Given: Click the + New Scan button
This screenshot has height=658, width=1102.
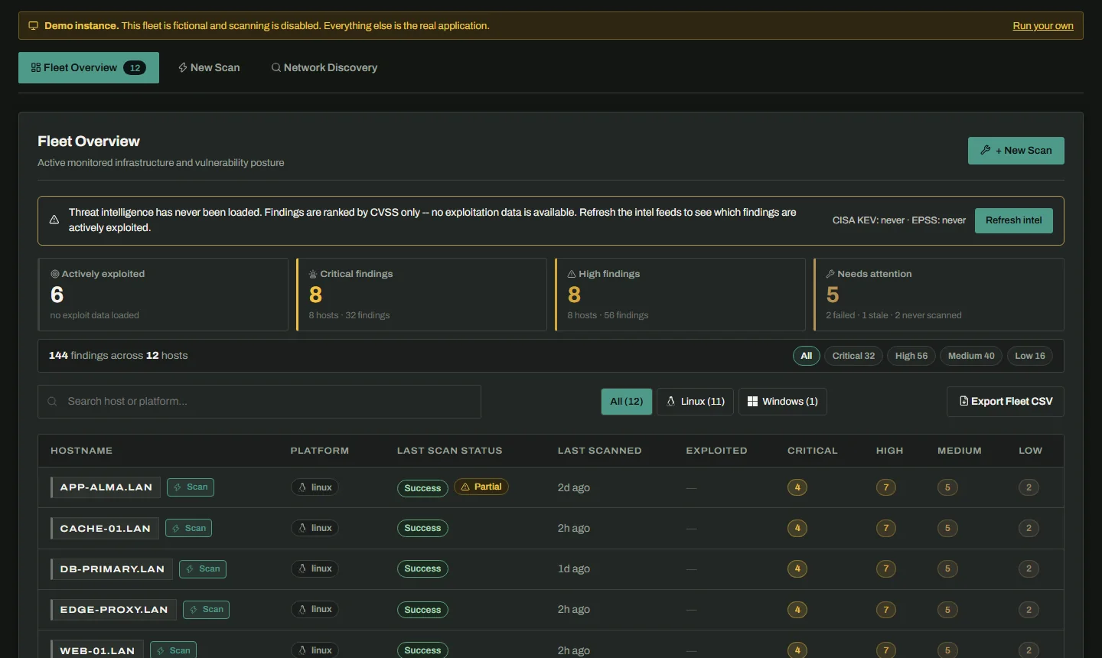Looking at the screenshot, I should click(1016, 151).
